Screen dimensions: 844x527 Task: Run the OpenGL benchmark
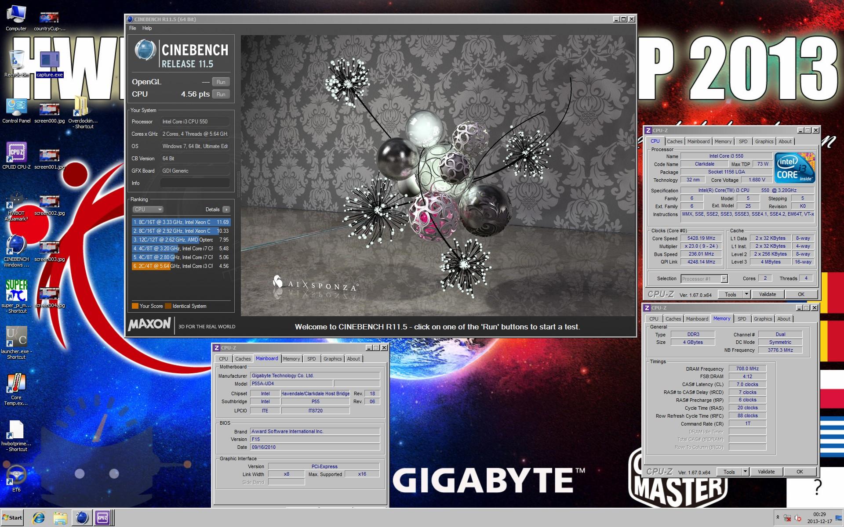(x=221, y=82)
